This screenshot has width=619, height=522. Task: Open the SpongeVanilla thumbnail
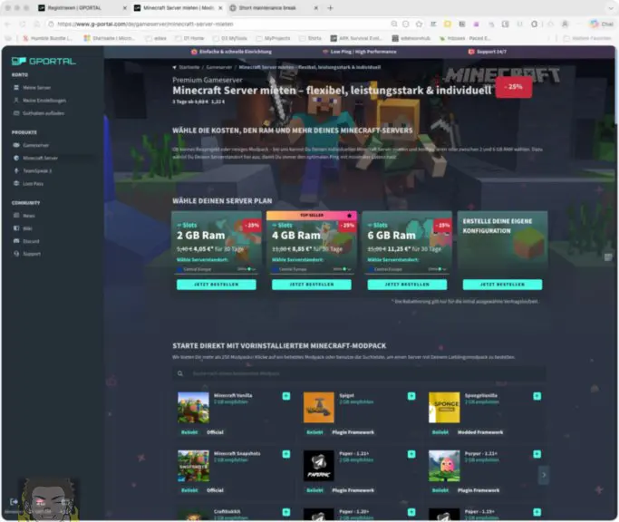(444, 408)
